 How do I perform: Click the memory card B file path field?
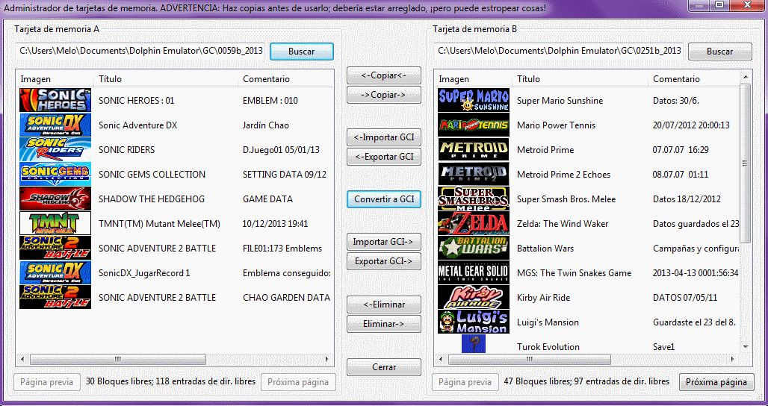(558, 51)
